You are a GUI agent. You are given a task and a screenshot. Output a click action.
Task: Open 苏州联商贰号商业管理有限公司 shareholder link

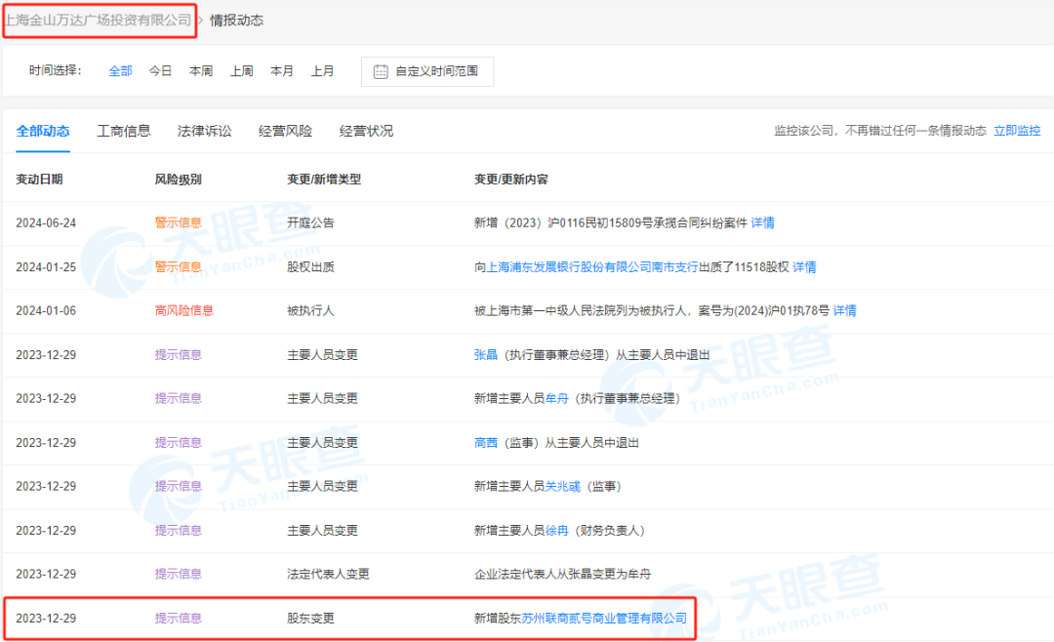tap(604, 619)
